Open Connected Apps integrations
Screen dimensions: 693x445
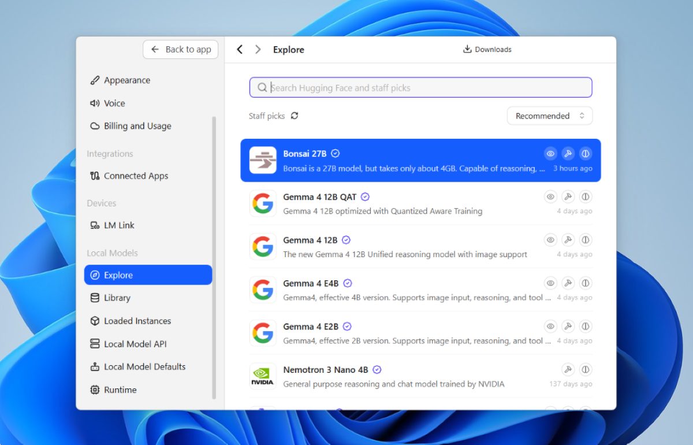[x=129, y=176]
